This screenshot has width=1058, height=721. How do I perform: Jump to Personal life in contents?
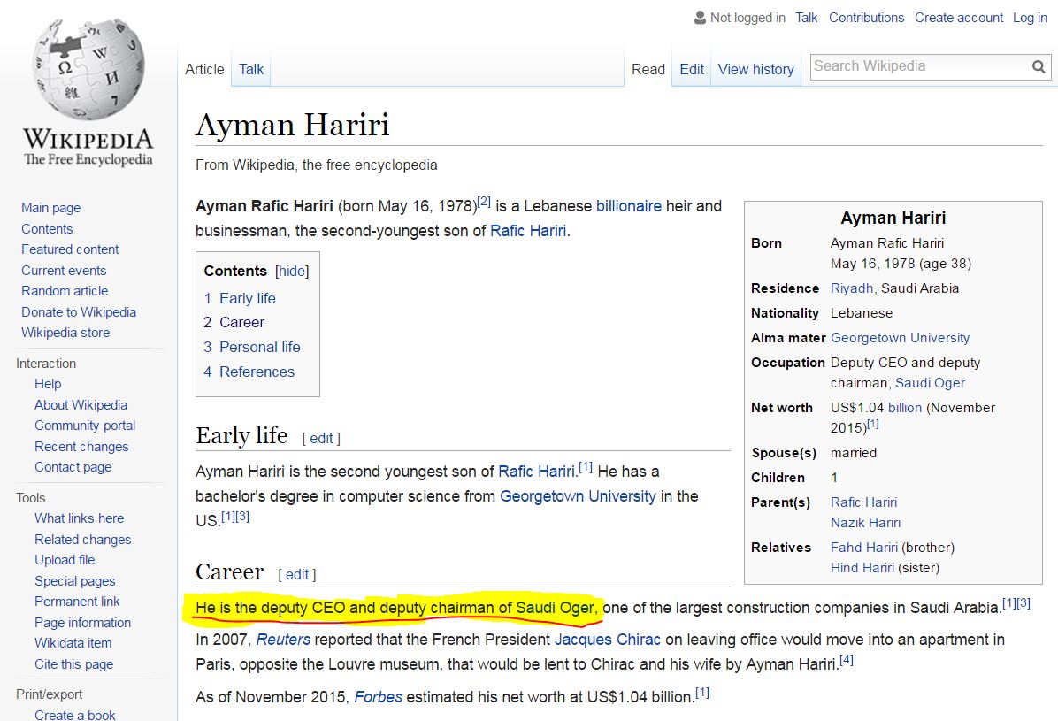(x=259, y=347)
